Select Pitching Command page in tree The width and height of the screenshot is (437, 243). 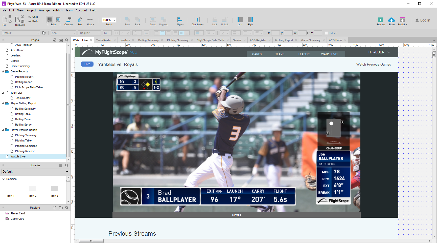(26, 146)
